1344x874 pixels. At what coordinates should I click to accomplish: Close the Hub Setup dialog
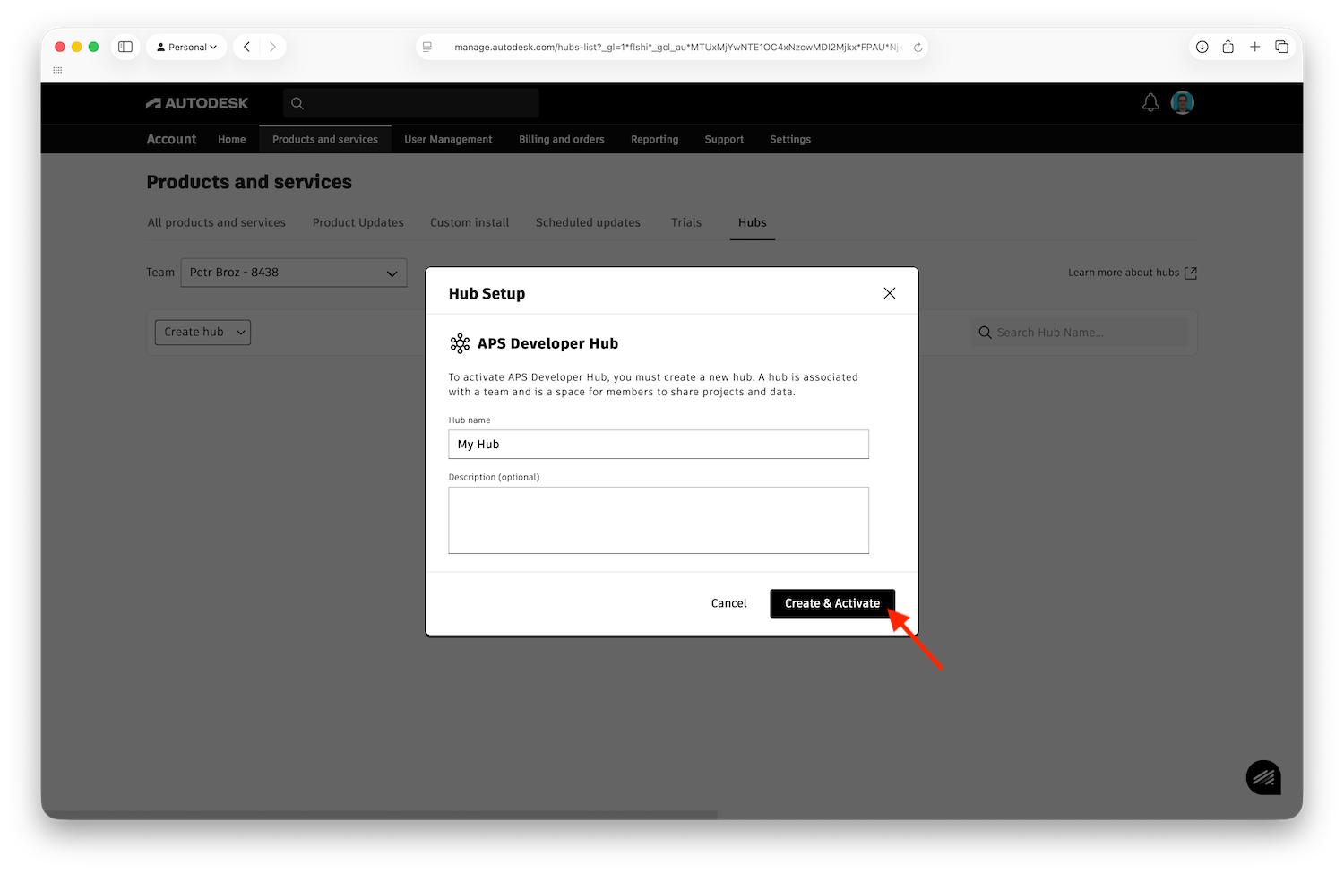pos(889,293)
